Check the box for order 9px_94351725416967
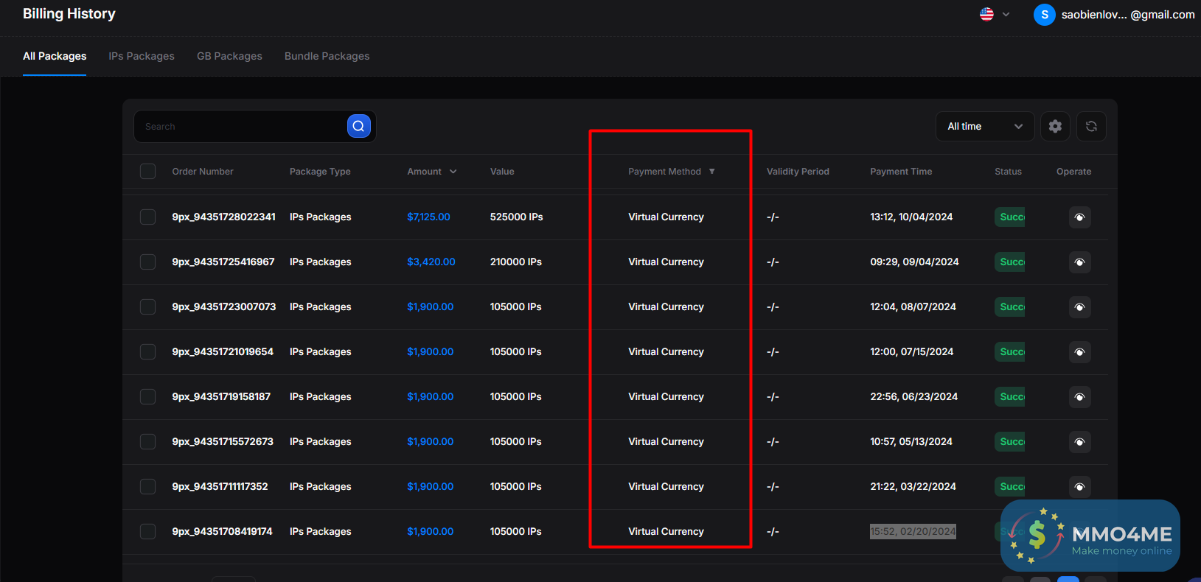The image size is (1201, 582). 148,262
